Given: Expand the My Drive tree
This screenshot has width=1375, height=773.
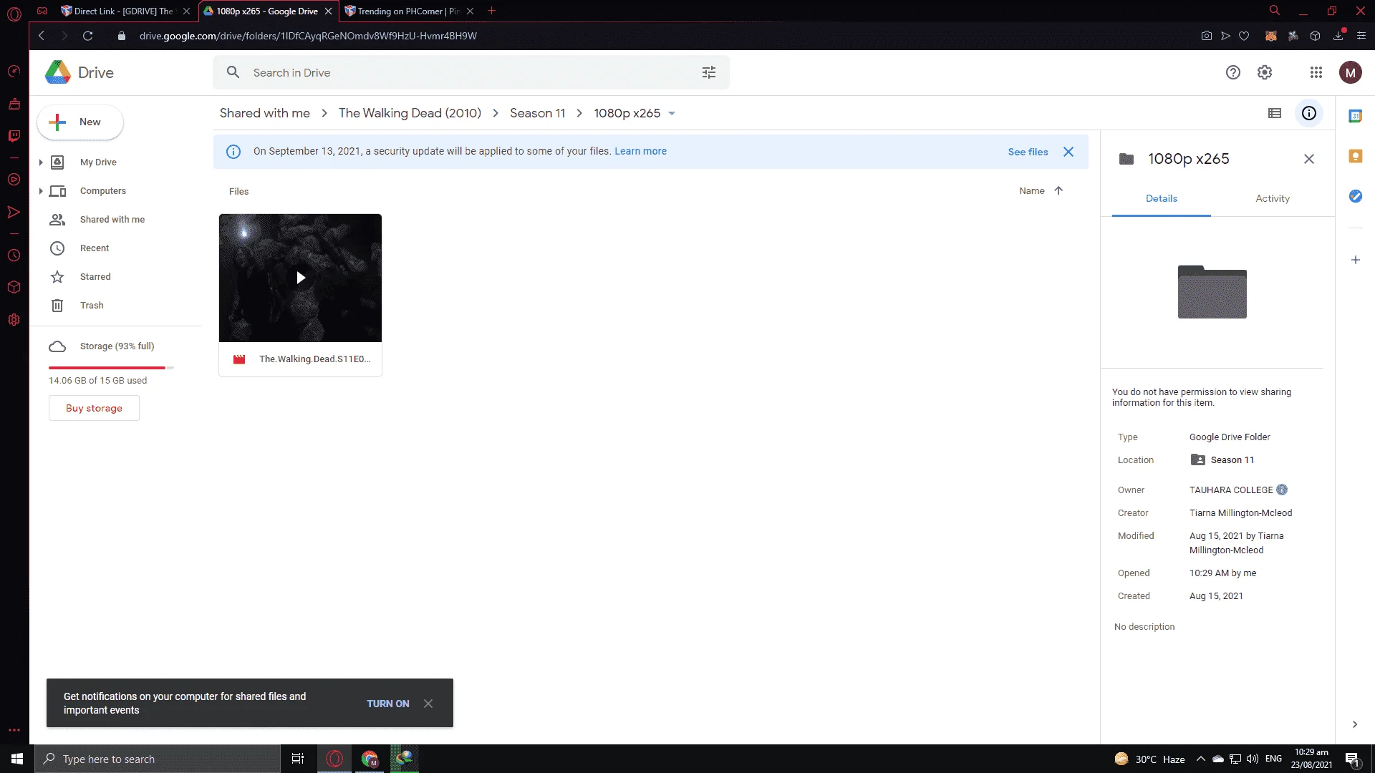Looking at the screenshot, I should pos(41,162).
